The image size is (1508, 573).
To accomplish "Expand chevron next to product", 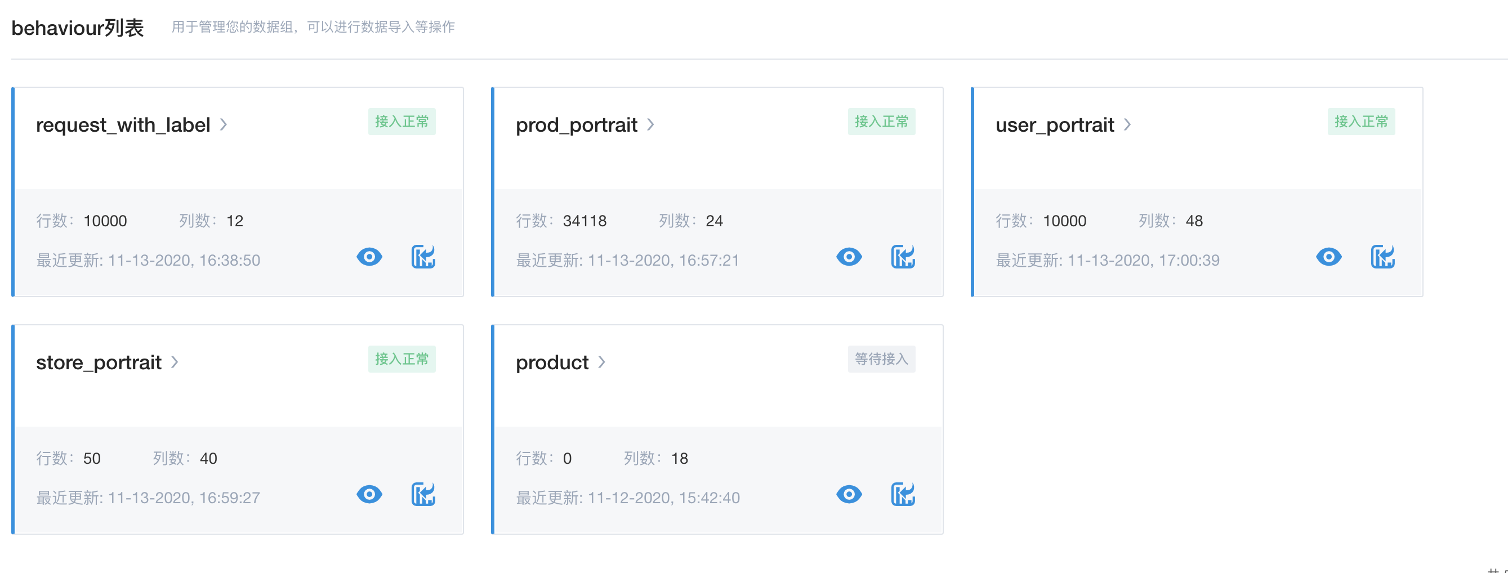I will [x=602, y=362].
